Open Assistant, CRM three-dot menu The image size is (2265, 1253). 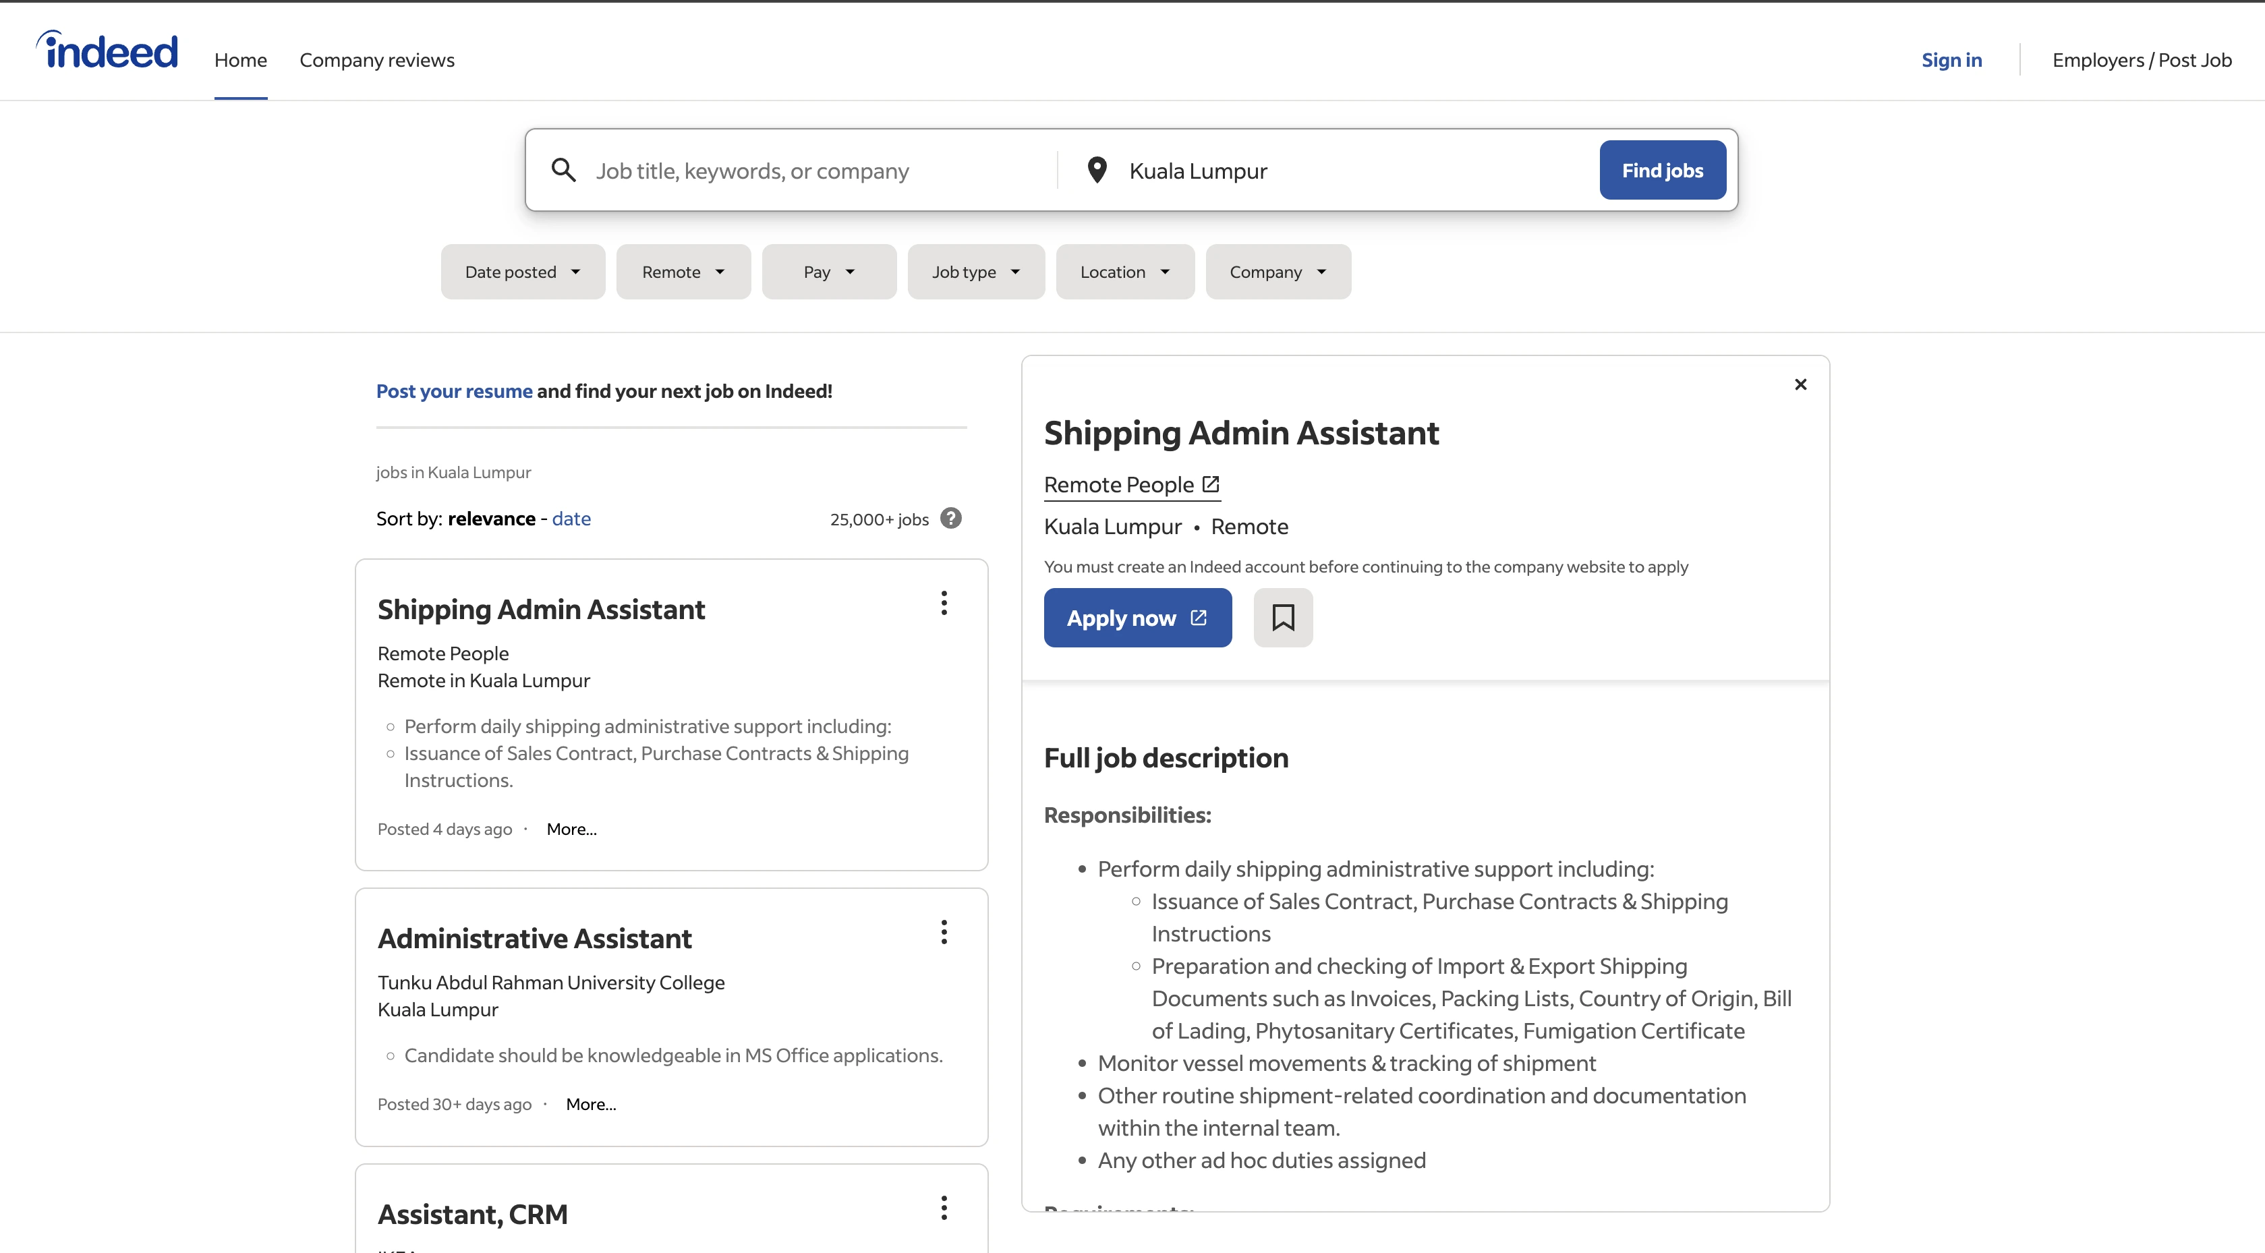[x=944, y=1208]
